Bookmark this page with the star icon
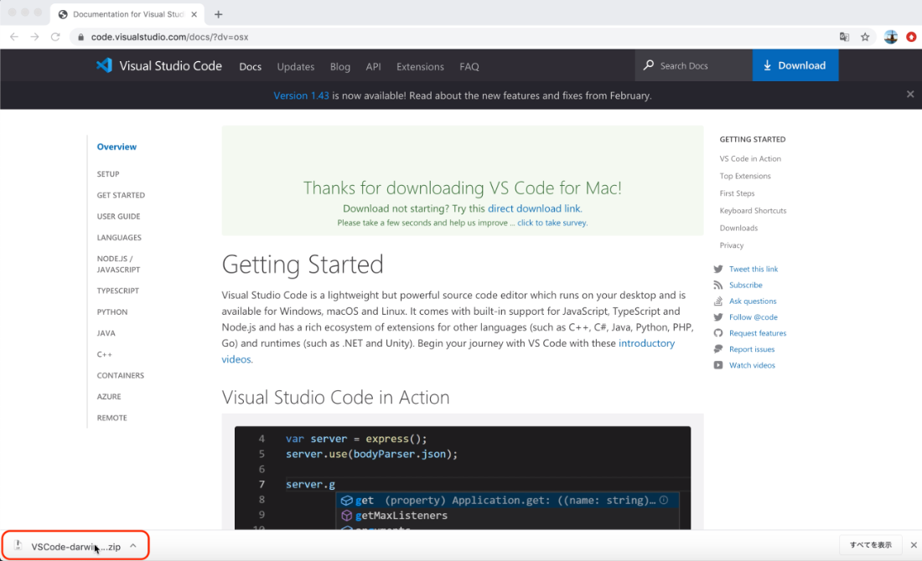The image size is (922, 561). coord(865,37)
